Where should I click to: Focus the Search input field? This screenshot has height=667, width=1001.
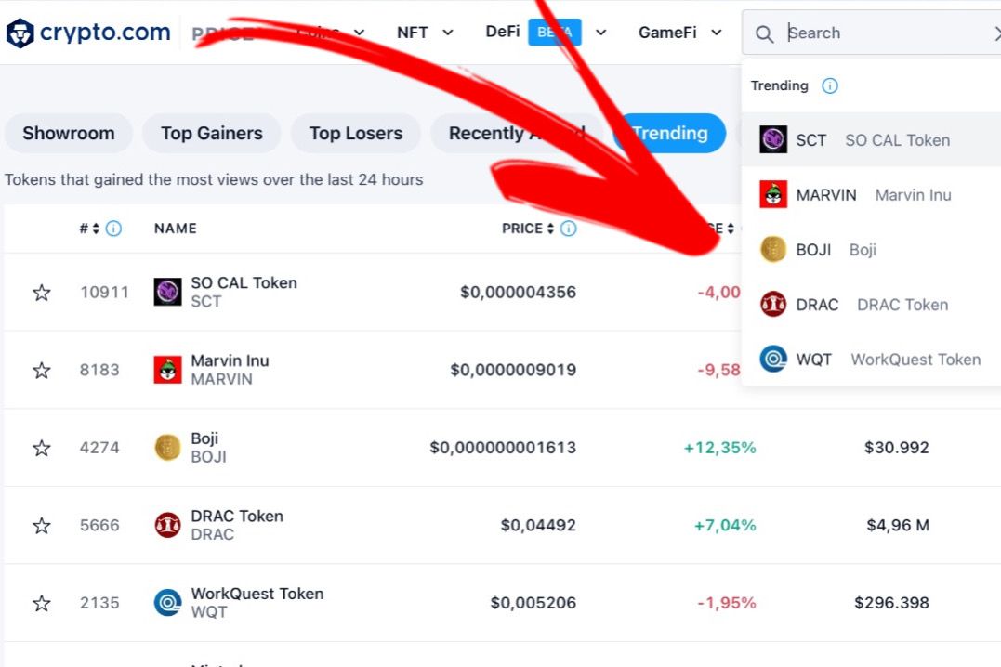(888, 33)
